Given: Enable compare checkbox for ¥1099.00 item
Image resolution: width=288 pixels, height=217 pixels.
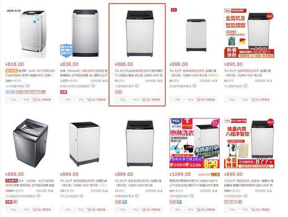Looking at the screenshot, I should click(173, 209).
